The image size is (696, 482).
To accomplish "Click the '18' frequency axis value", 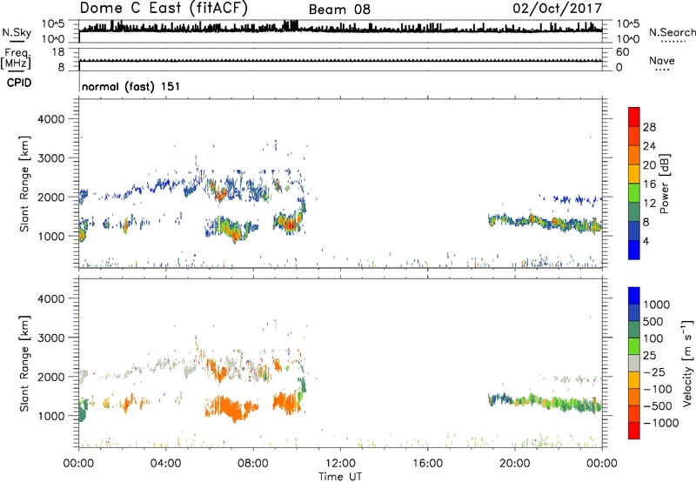I will pyautogui.click(x=58, y=52).
